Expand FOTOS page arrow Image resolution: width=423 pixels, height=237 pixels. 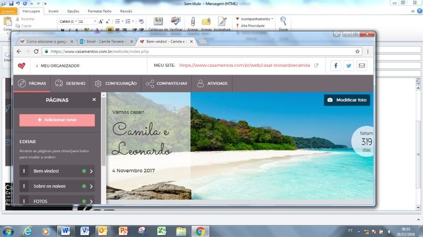(x=91, y=201)
